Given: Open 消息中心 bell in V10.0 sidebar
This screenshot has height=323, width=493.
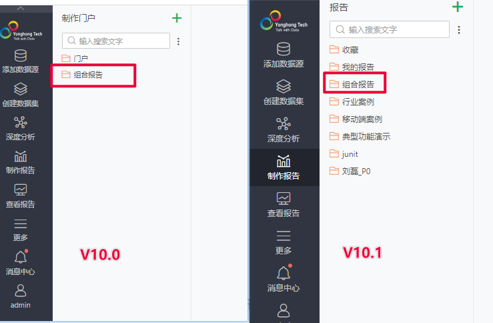Looking at the screenshot, I should coord(21,257).
